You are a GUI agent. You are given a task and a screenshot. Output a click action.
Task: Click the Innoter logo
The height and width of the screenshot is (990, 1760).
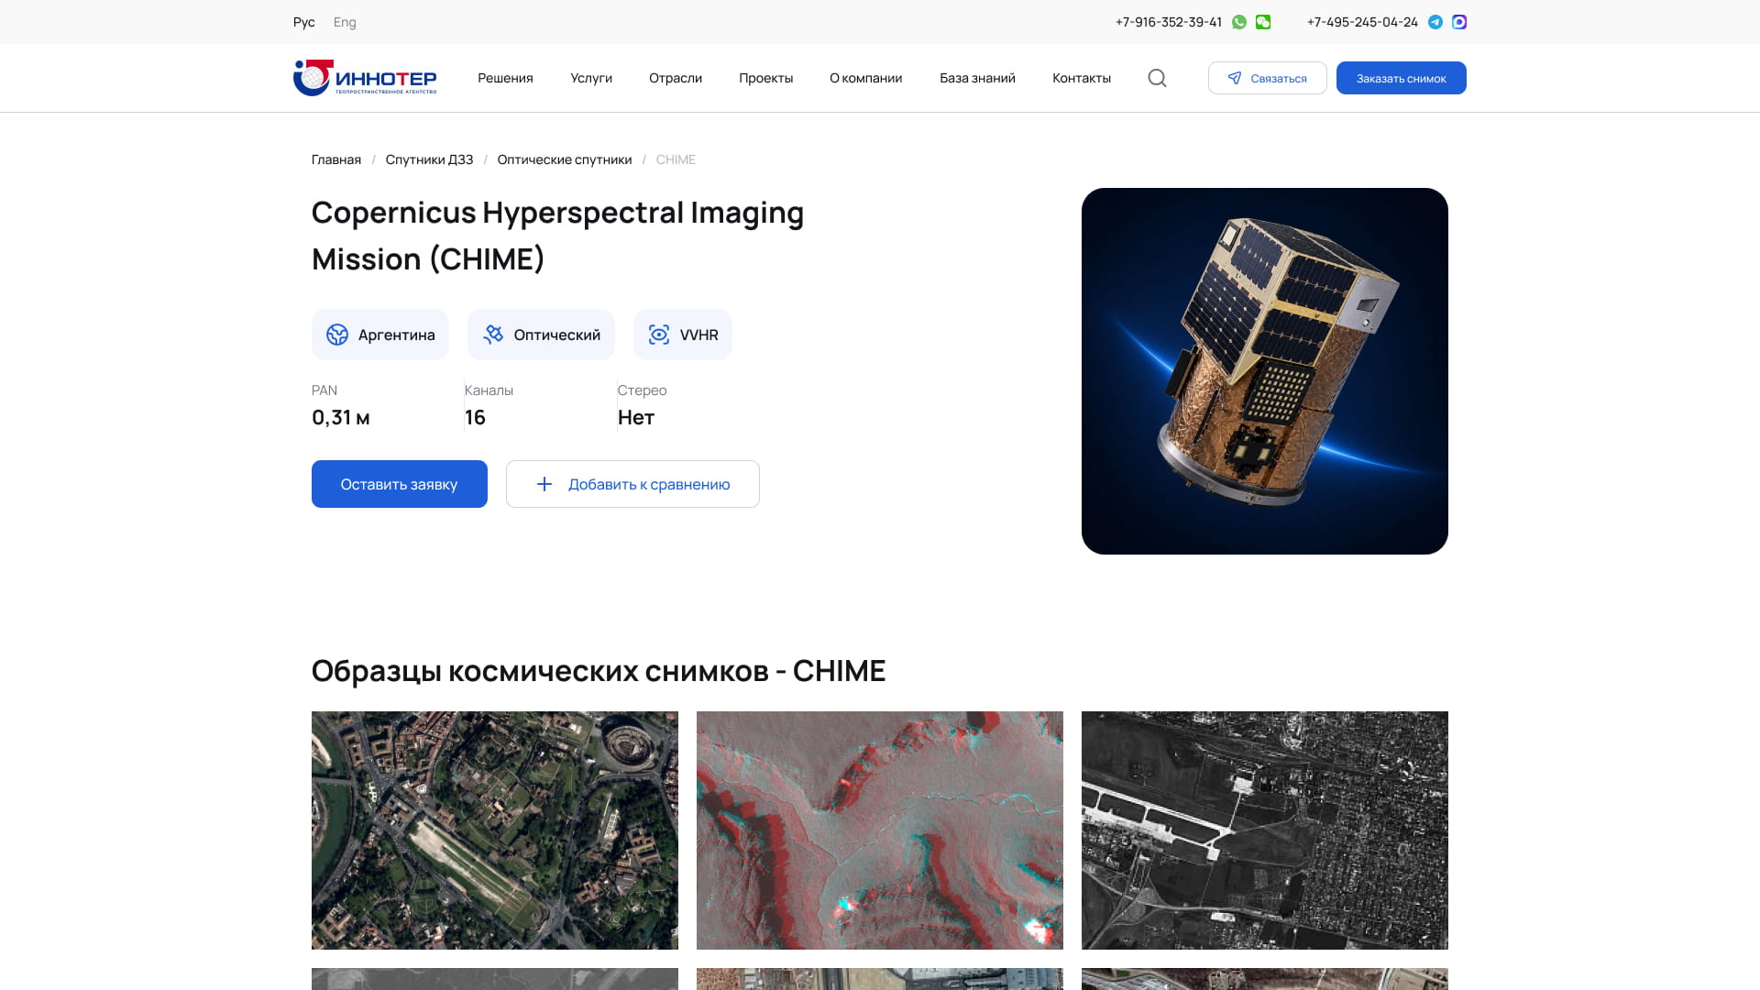(365, 78)
